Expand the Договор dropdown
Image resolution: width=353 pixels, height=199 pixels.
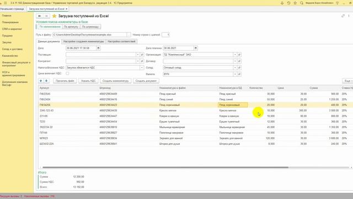click(x=235, y=61)
